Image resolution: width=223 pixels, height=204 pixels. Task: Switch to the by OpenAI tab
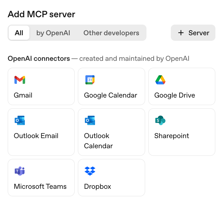coord(53,33)
